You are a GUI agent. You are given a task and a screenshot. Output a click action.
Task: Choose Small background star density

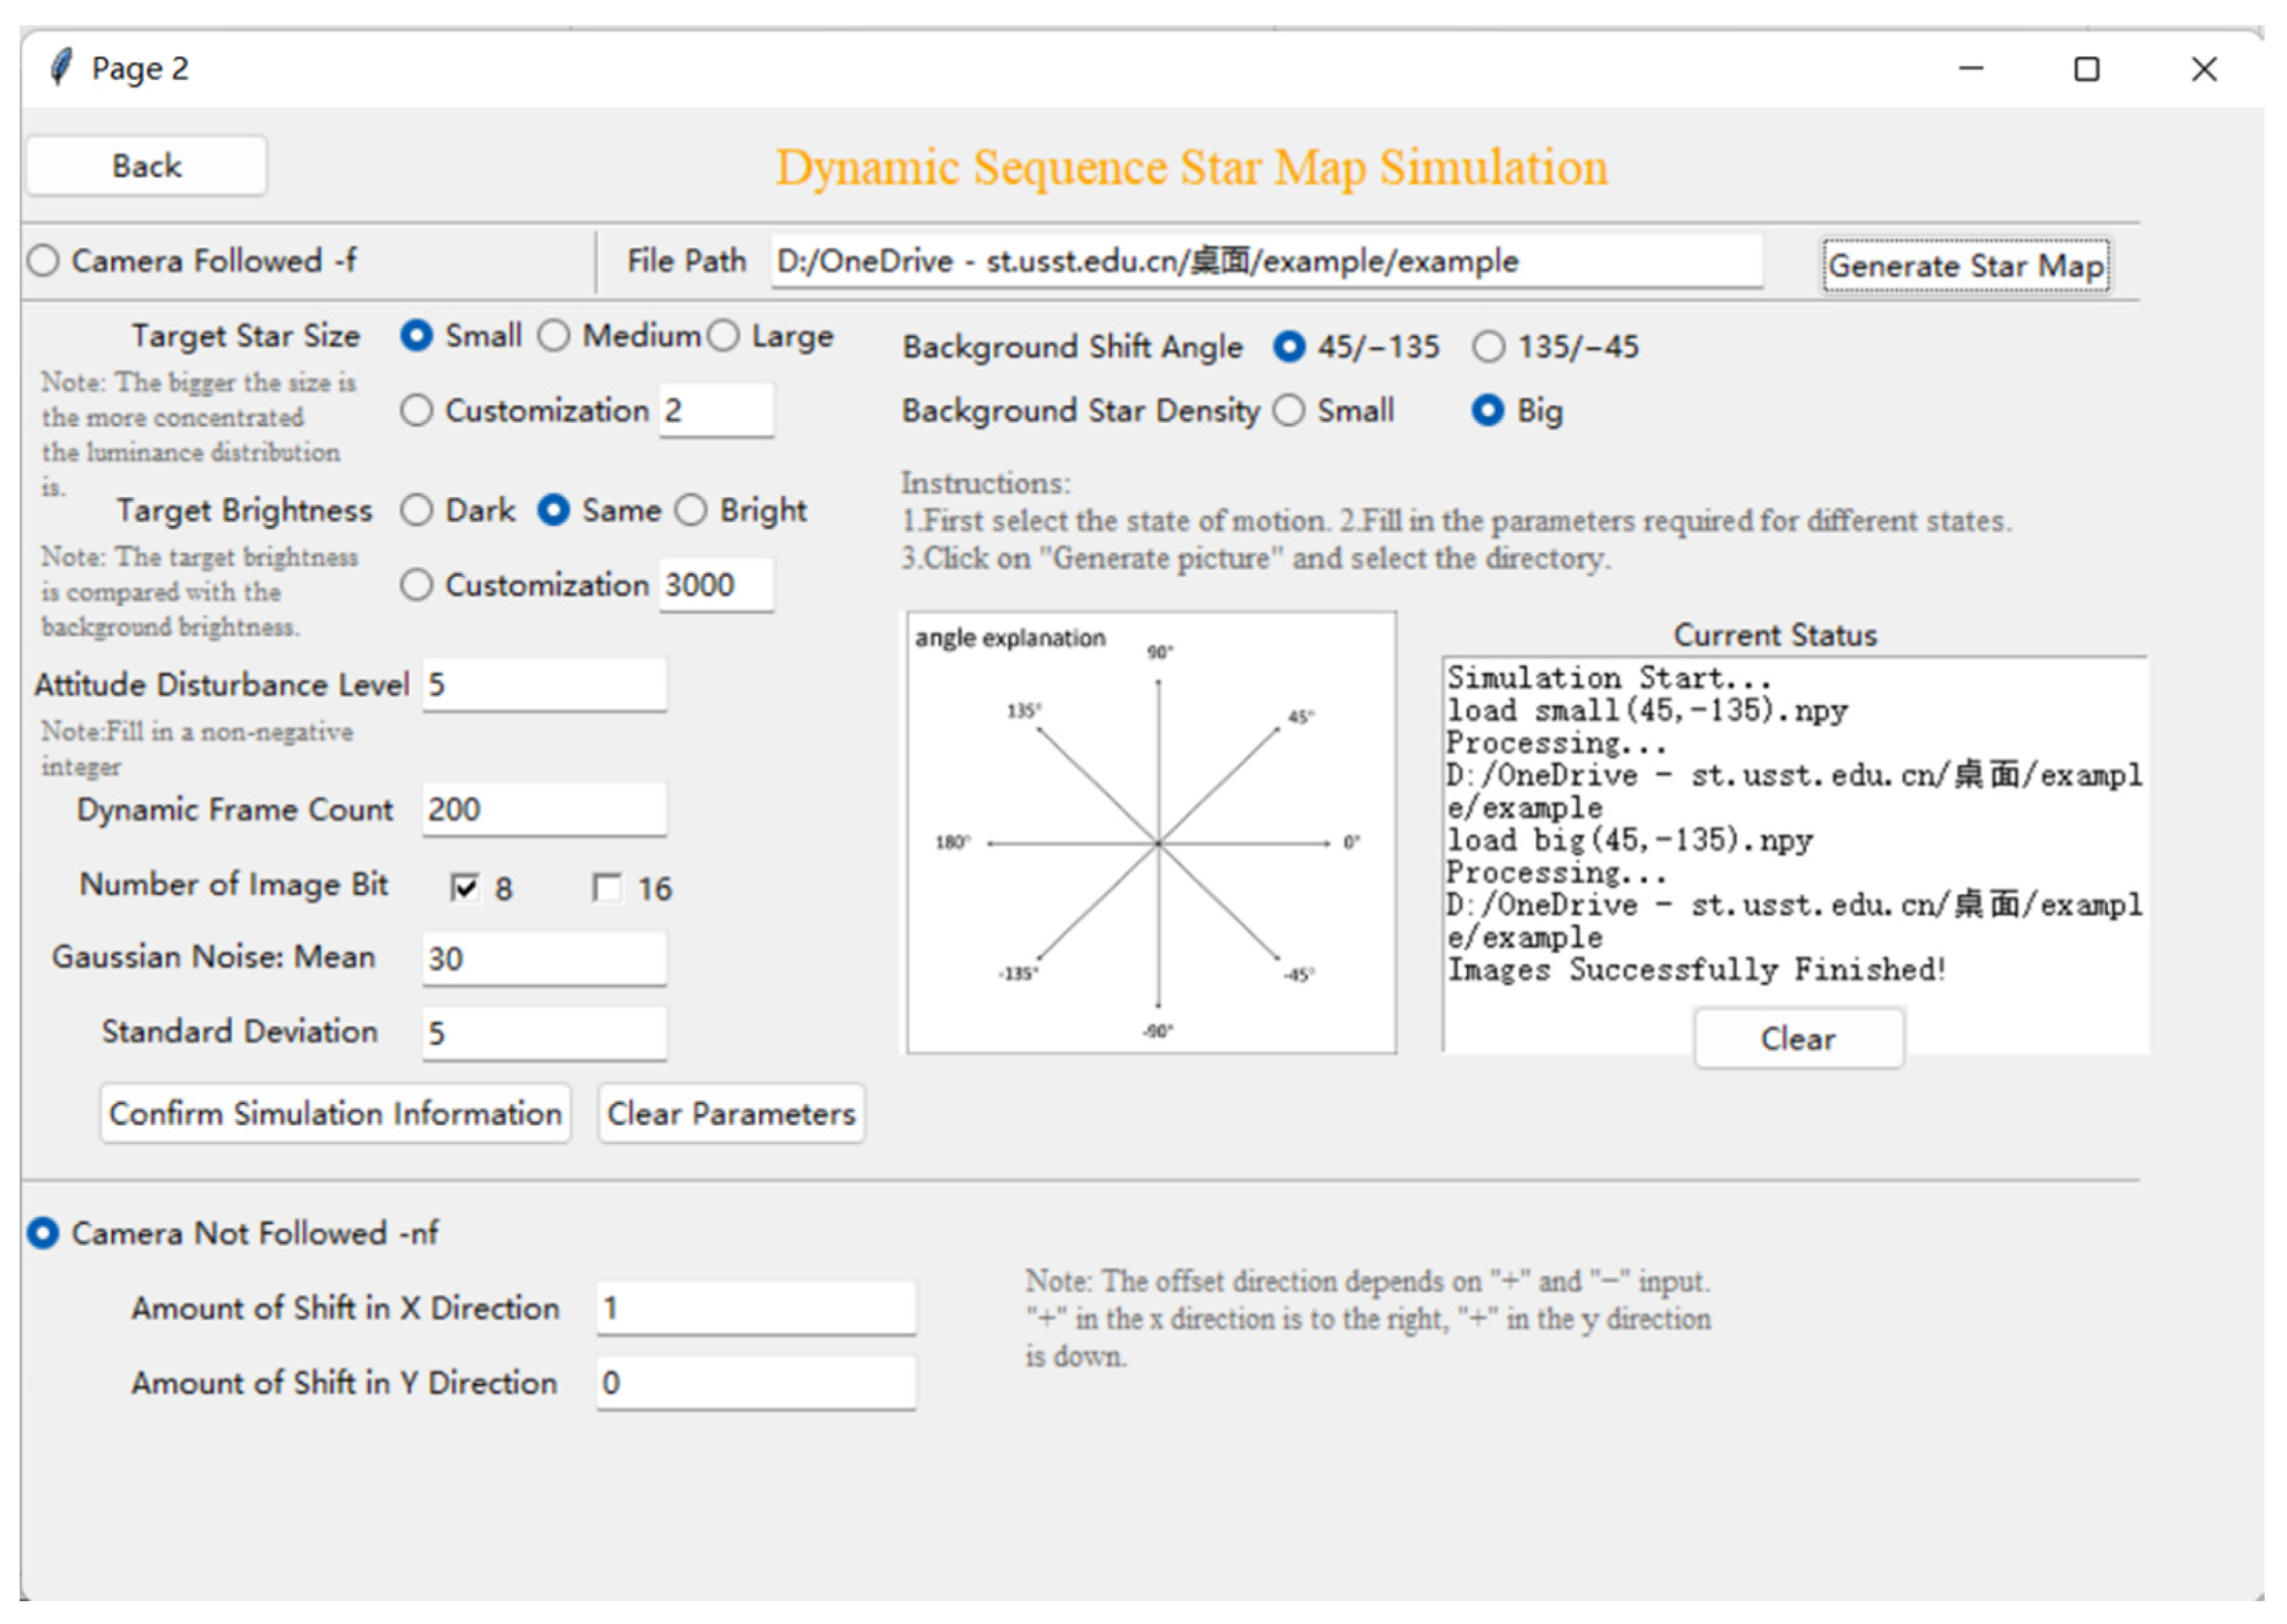(x=1288, y=411)
